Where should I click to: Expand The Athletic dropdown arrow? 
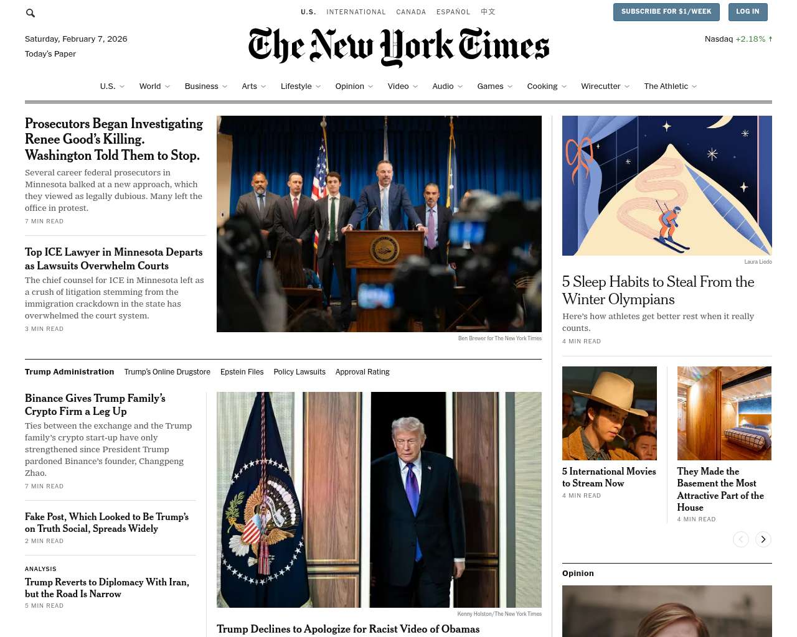coord(694,86)
